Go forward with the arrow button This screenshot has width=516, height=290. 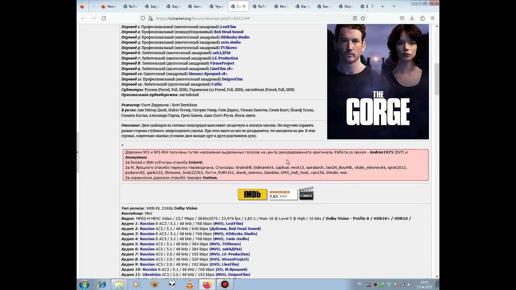pos(94,18)
